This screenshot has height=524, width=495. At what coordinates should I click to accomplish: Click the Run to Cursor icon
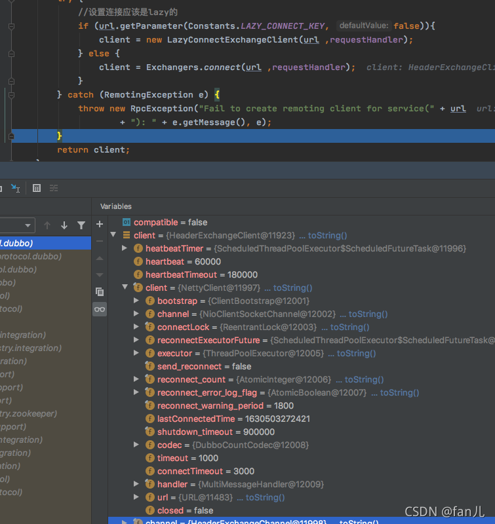point(15,188)
